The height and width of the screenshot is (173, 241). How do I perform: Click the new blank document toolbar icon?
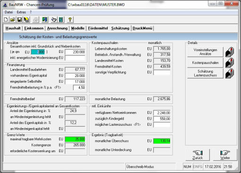6,20
